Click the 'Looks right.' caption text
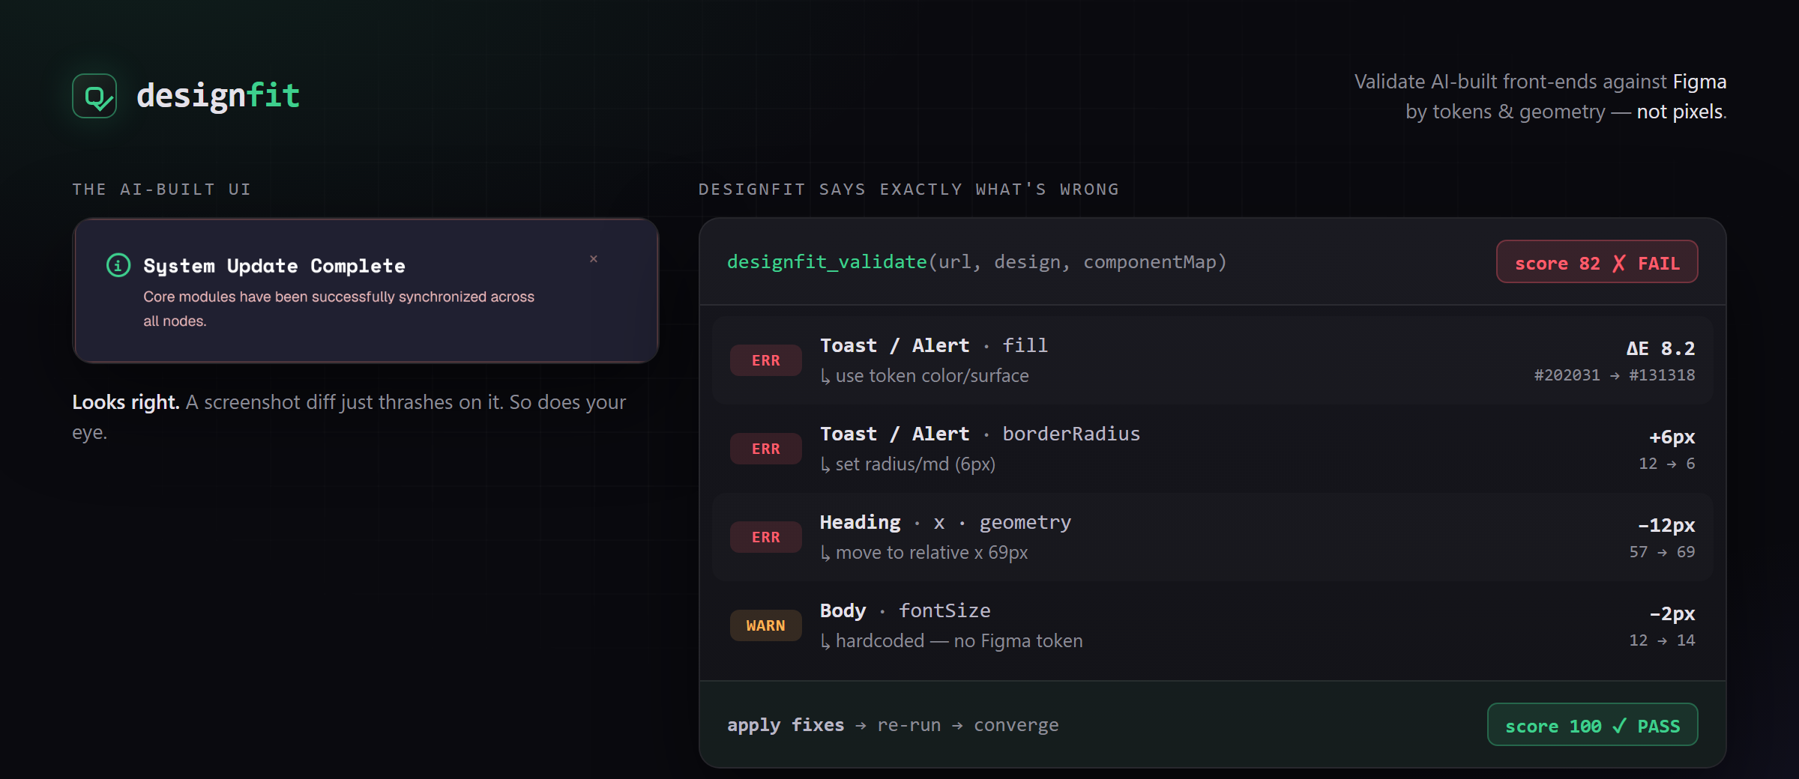 pyautogui.click(x=126, y=402)
